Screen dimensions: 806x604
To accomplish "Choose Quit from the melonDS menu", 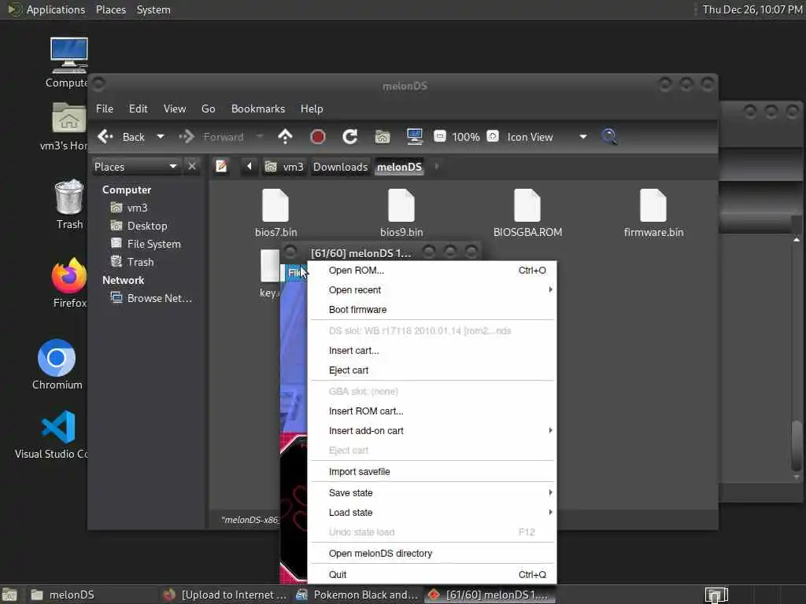I will click(x=432, y=574).
